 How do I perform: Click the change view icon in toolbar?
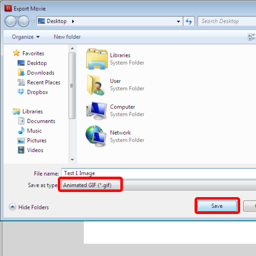[251, 37]
